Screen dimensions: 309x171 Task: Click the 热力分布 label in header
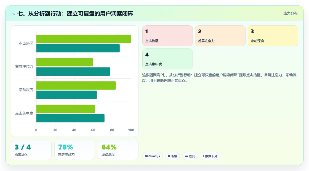(290, 13)
